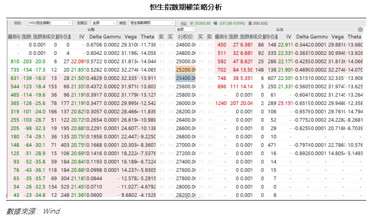Tick the put-side 卖 checkbox for strike 28000
372x216 pixels.
point(210,187)
